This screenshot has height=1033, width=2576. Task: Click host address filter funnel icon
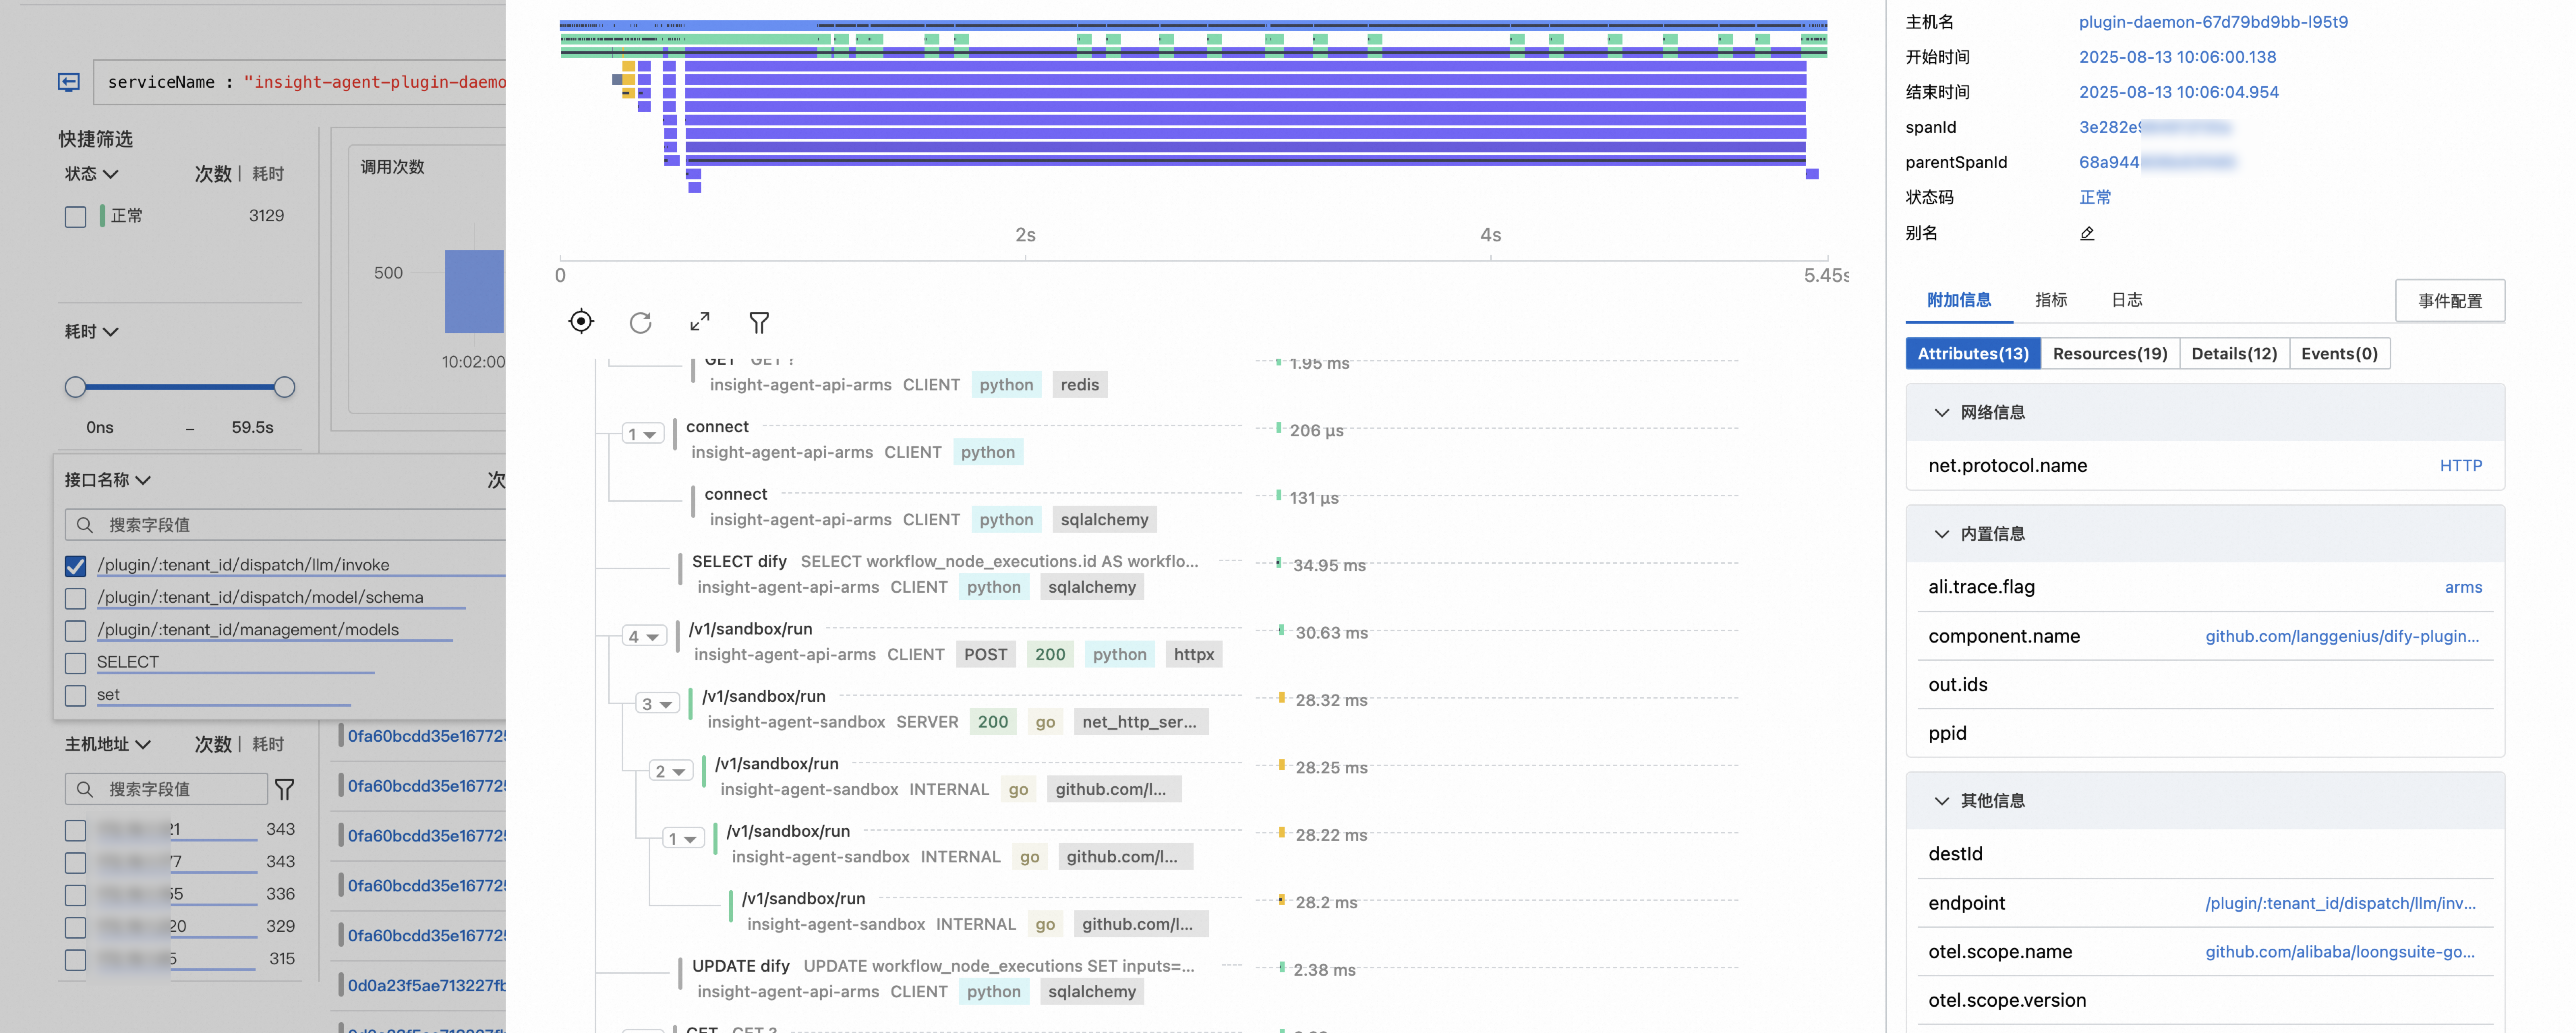(285, 789)
